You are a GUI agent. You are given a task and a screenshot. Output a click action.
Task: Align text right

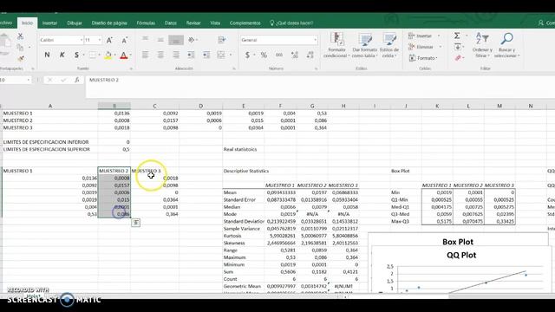coord(176,55)
